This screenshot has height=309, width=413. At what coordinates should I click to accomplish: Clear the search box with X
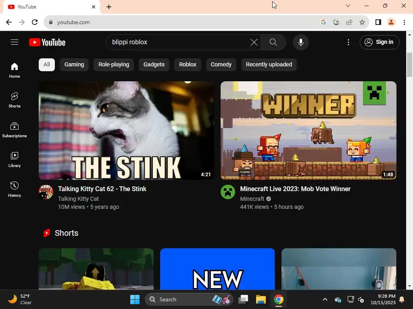click(x=254, y=42)
